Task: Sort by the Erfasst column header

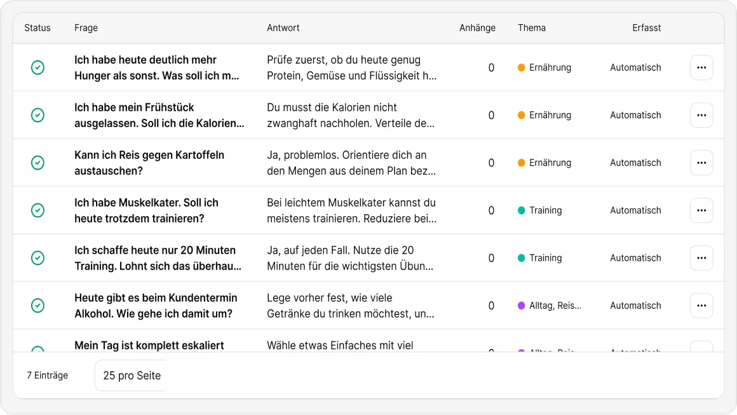Action: pos(646,28)
